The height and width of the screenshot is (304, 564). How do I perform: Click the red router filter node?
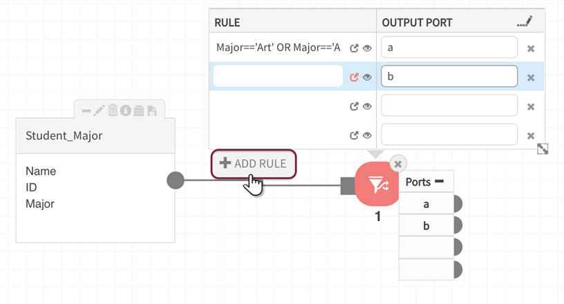[x=377, y=184]
